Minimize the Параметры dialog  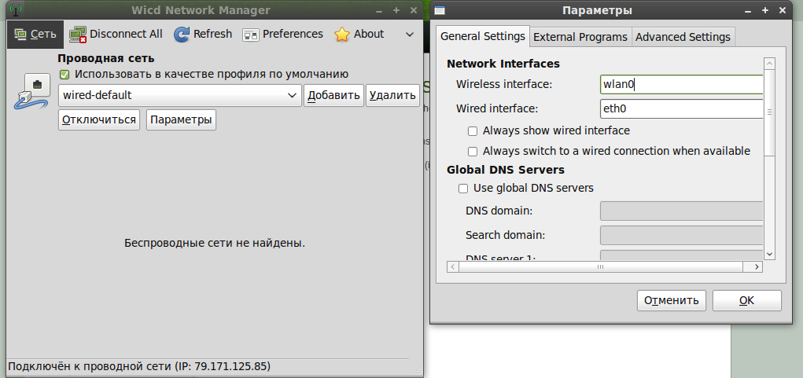tap(748, 10)
